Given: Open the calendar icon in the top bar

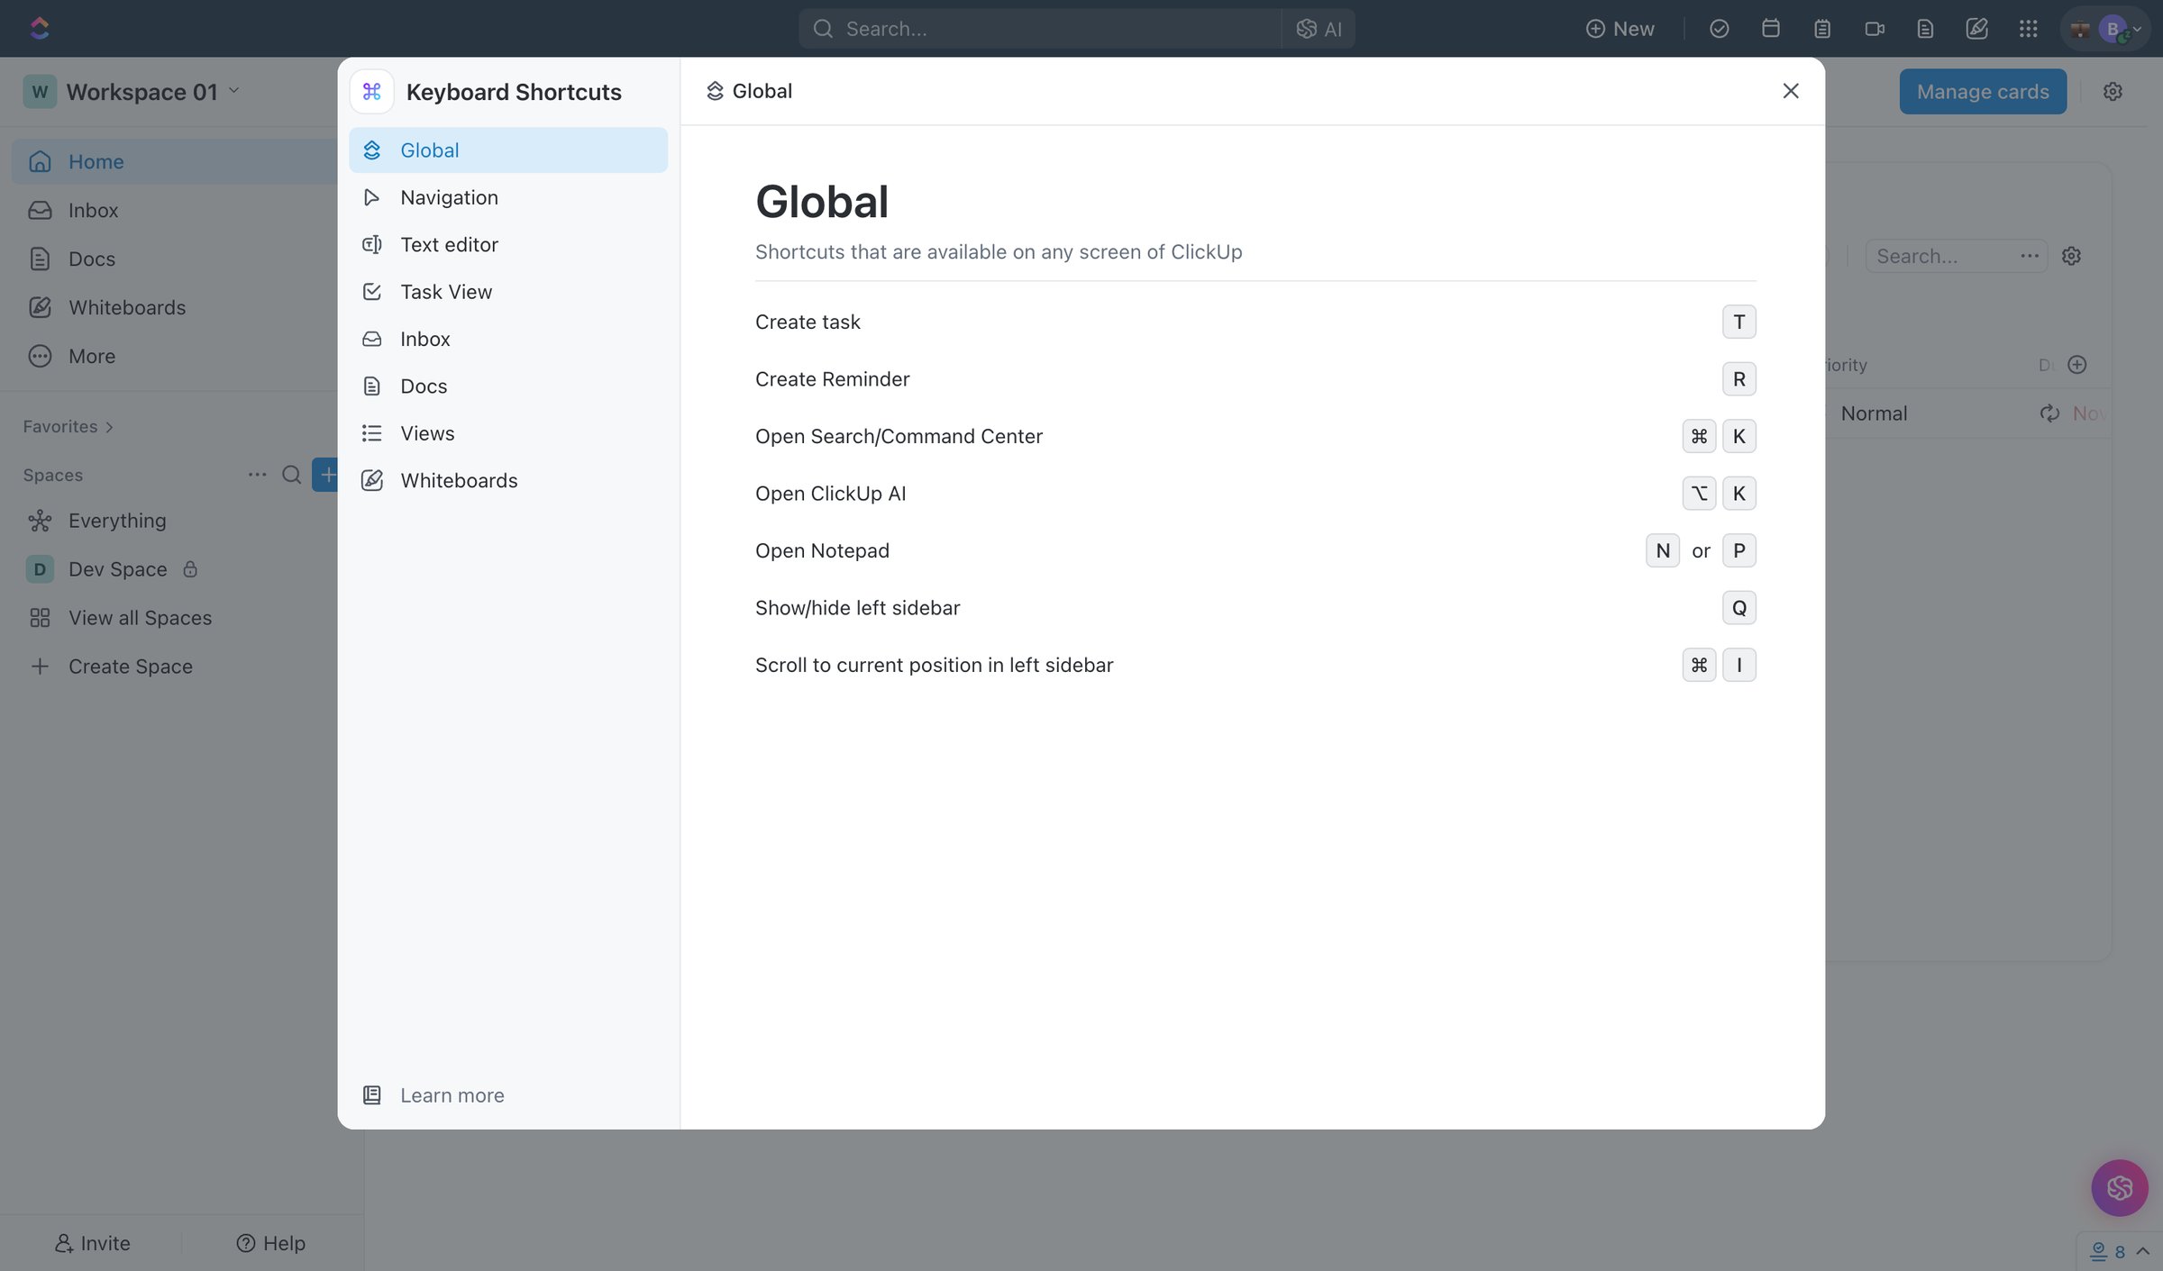Looking at the screenshot, I should [1770, 29].
